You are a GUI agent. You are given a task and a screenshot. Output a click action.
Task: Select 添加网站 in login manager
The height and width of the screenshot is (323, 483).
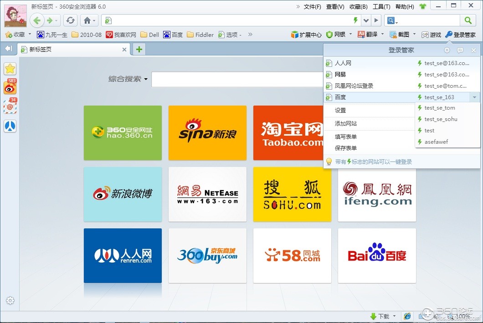point(346,124)
